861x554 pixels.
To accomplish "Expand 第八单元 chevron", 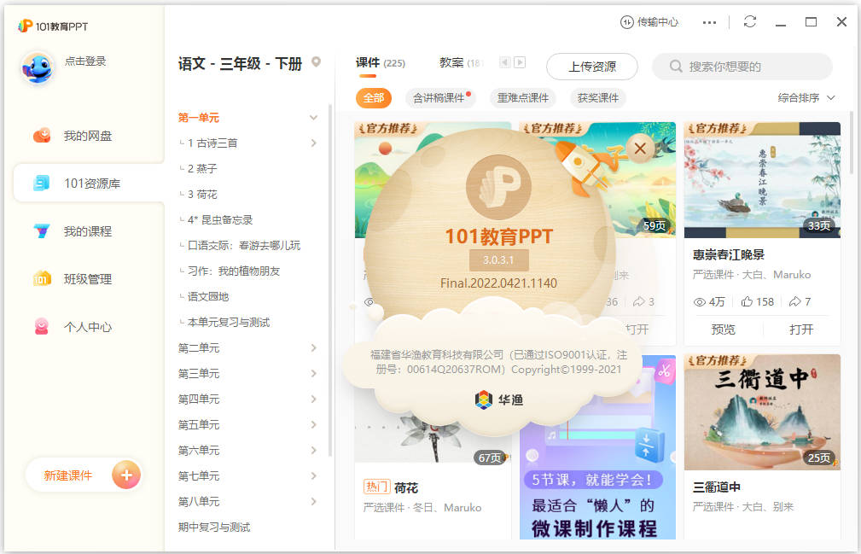I will (x=313, y=502).
